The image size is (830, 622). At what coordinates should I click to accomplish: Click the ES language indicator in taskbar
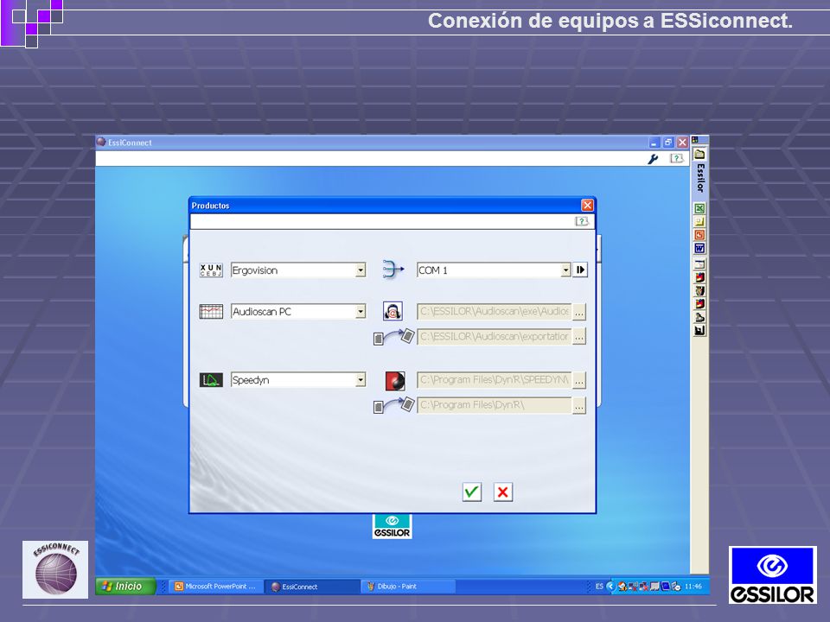(599, 586)
